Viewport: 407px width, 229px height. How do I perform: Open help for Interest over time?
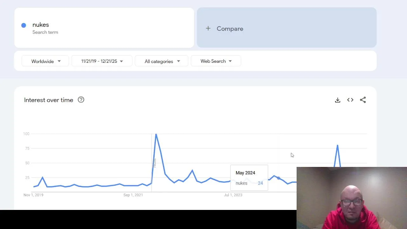[81, 100]
